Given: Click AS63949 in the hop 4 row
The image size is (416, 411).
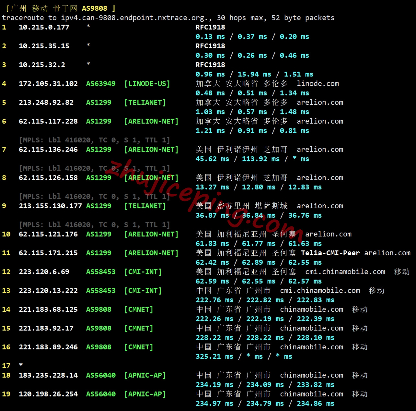Looking at the screenshot, I should (101, 84).
